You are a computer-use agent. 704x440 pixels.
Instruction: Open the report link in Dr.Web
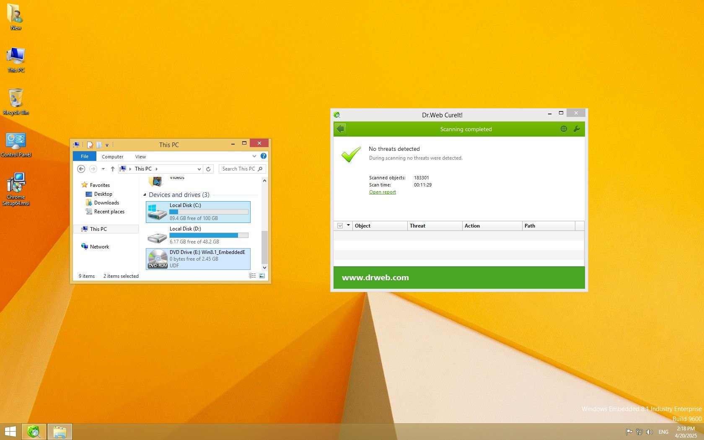pos(382,192)
